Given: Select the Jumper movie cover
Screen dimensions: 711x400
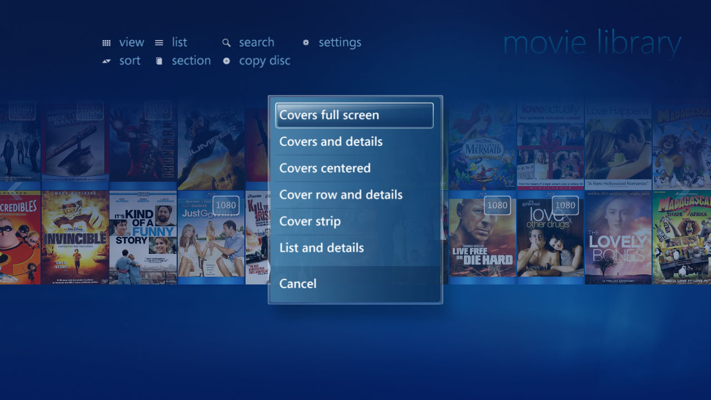Looking at the screenshot, I should coord(211,144).
